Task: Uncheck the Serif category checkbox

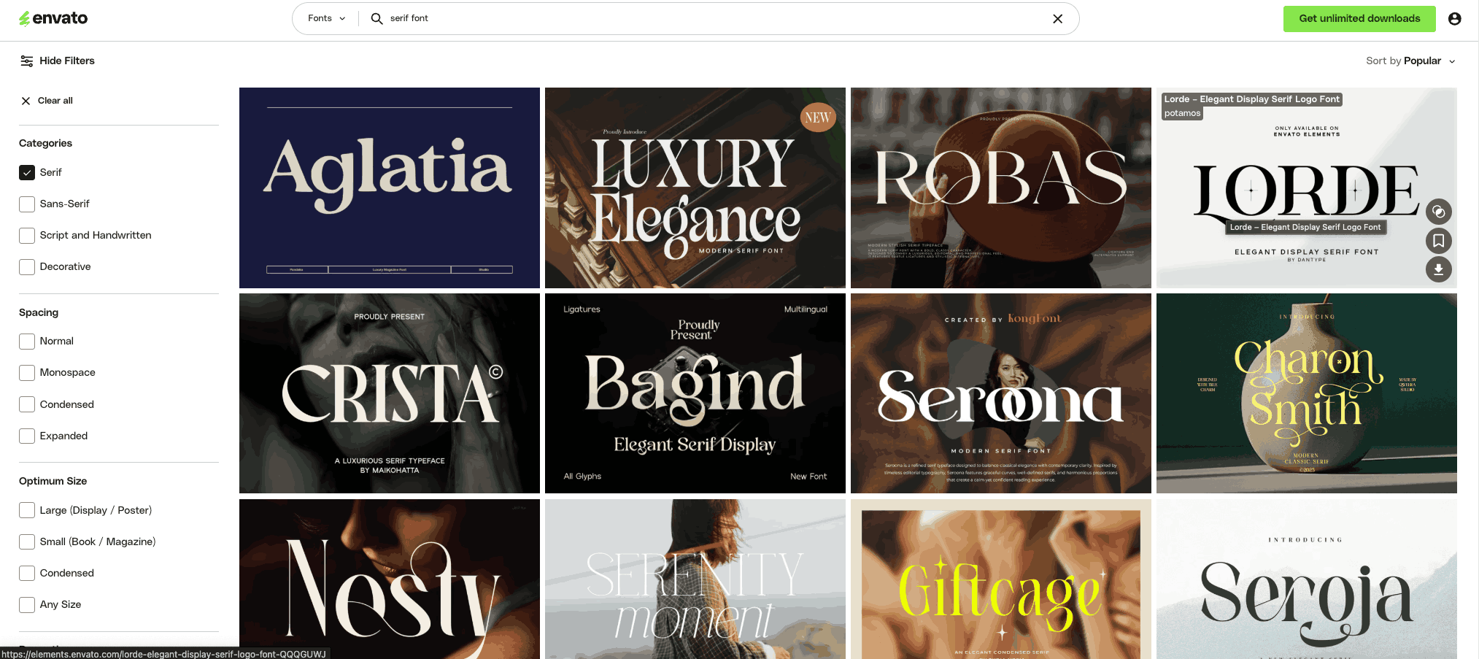Action: [26, 172]
